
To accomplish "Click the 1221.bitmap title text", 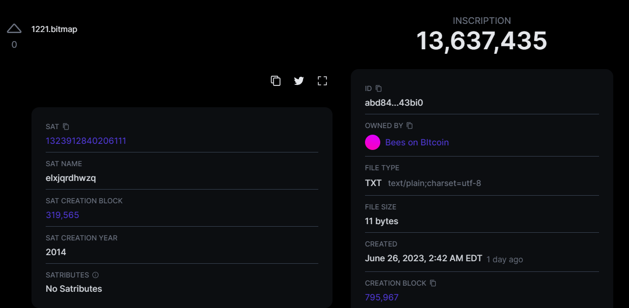I will [54, 29].
